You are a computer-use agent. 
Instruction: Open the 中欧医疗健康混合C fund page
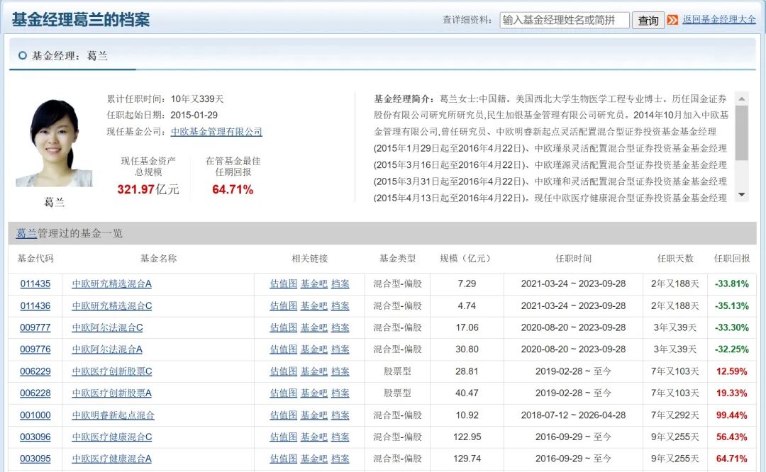(x=112, y=437)
